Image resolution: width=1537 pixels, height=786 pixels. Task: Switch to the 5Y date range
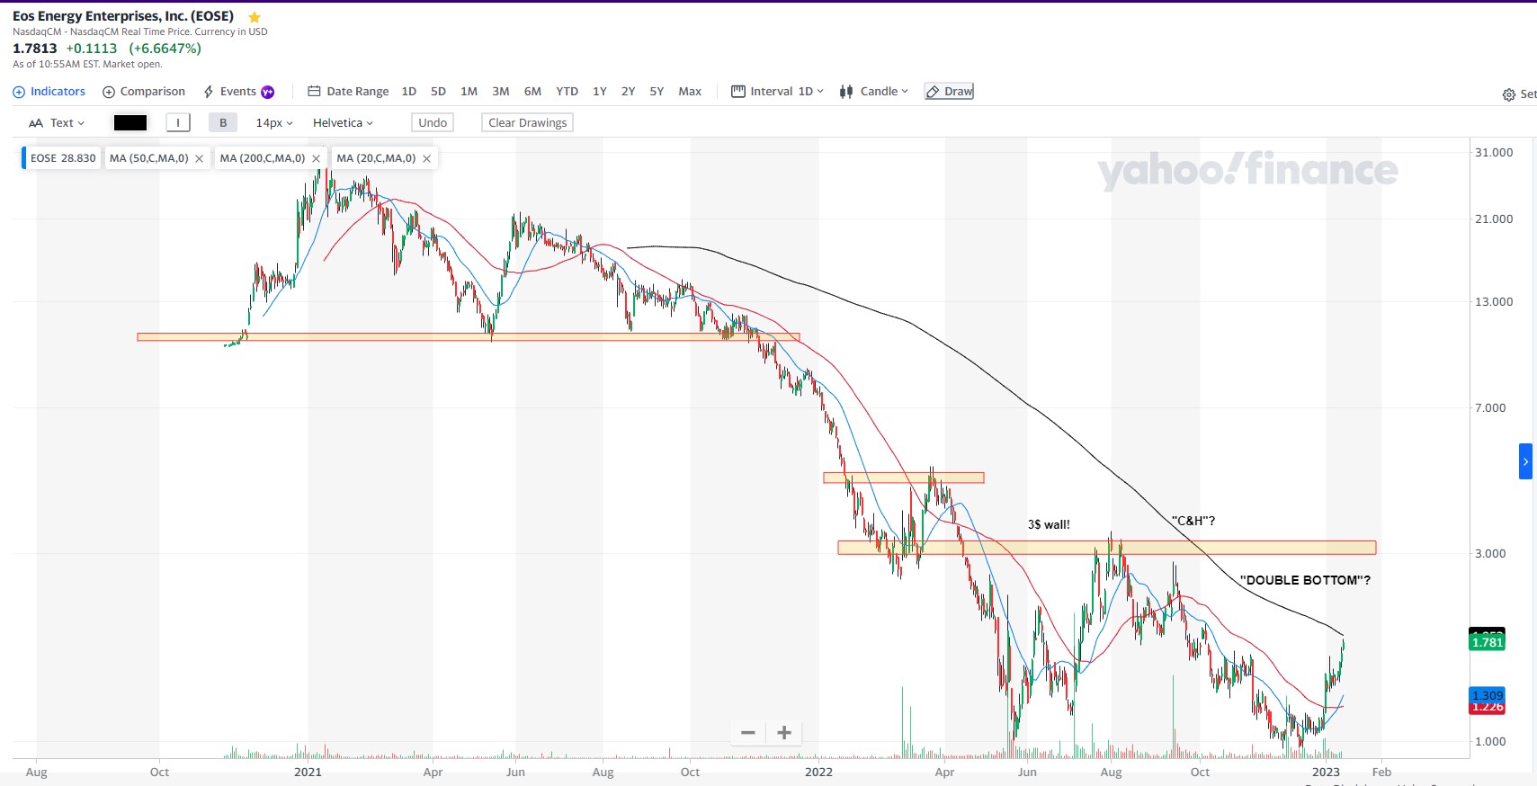tap(657, 92)
